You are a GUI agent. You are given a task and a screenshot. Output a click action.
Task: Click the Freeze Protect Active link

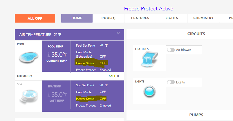(149, 9)
